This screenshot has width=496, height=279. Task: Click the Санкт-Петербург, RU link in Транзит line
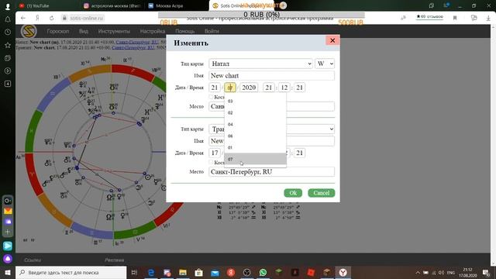pos(133,47)
